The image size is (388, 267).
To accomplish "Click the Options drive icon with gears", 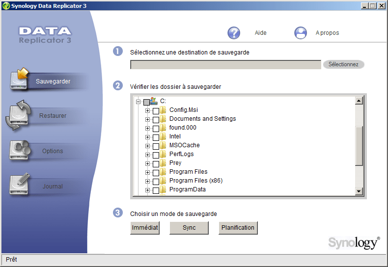I will (20, 150).
